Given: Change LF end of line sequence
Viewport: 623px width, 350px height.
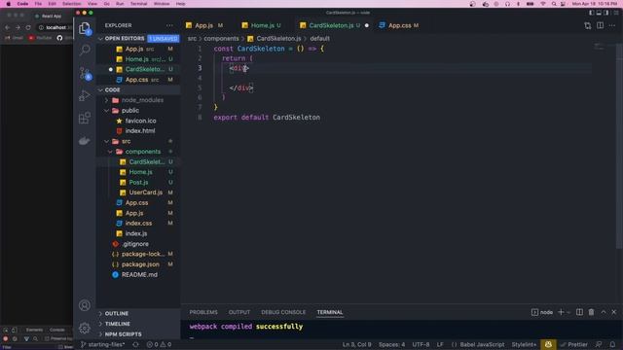Looking at the screenshot, I should point(440,344).
